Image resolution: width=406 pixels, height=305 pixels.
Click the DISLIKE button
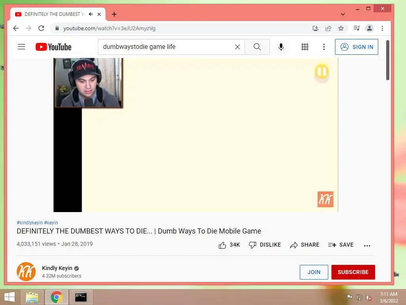click(x=264, y=245)
